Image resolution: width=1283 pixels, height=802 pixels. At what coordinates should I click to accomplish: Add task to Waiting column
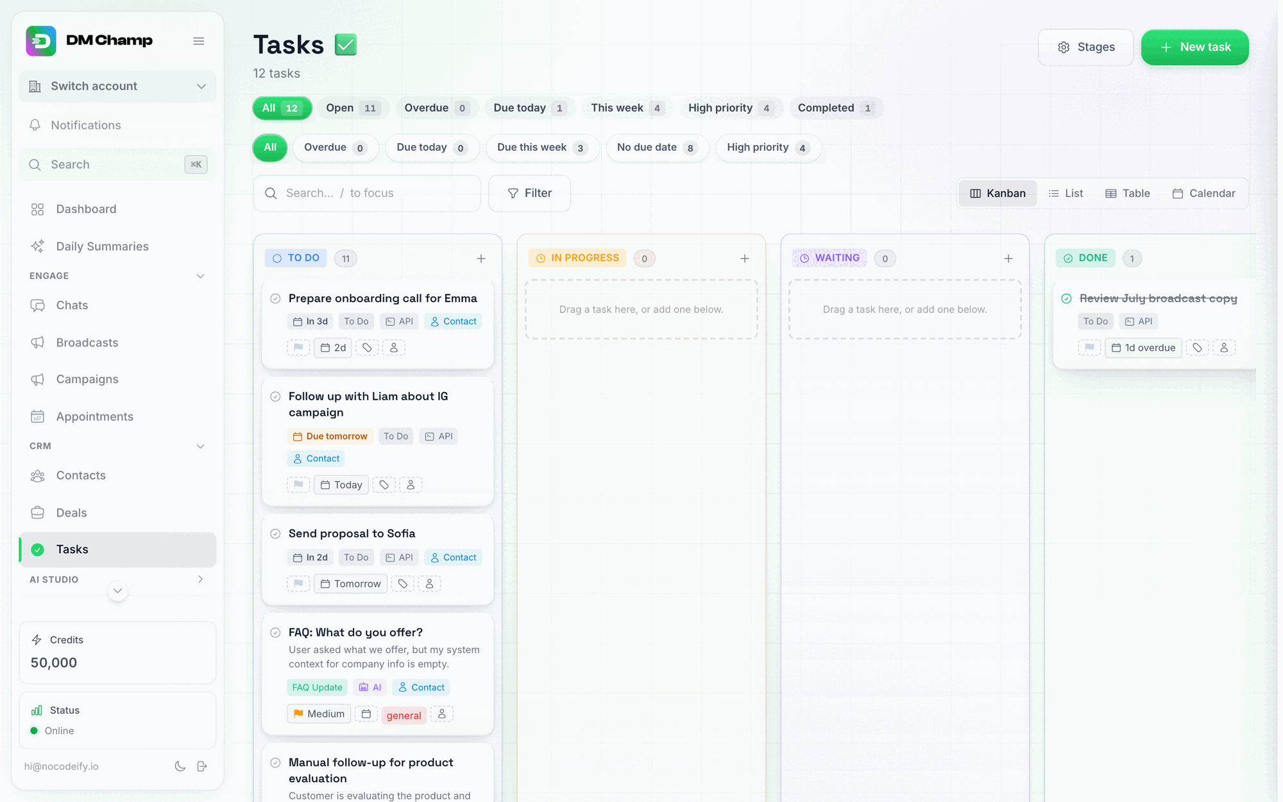click(1008, 259)
